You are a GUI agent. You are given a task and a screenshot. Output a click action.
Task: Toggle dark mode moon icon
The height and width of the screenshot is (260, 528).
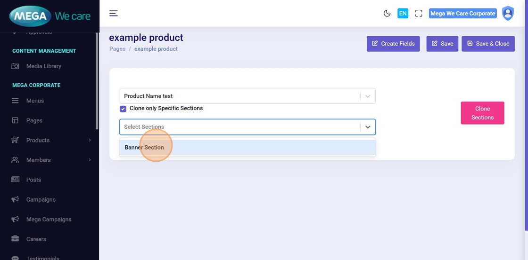click(387, 13)
